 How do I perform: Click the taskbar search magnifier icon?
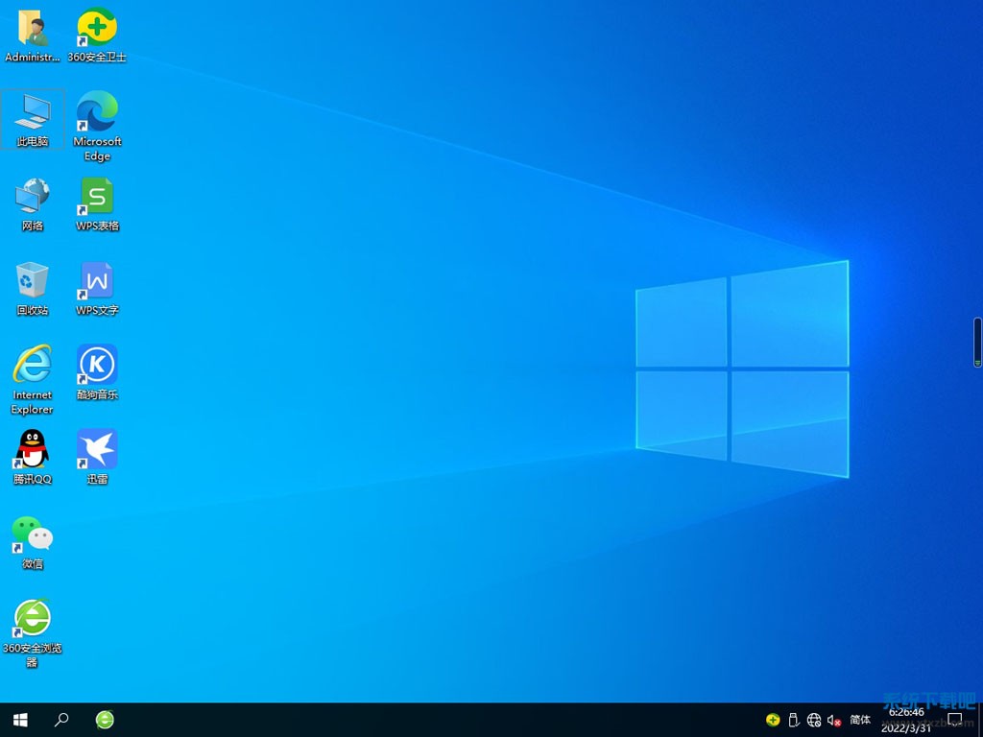tap(61, 720)
